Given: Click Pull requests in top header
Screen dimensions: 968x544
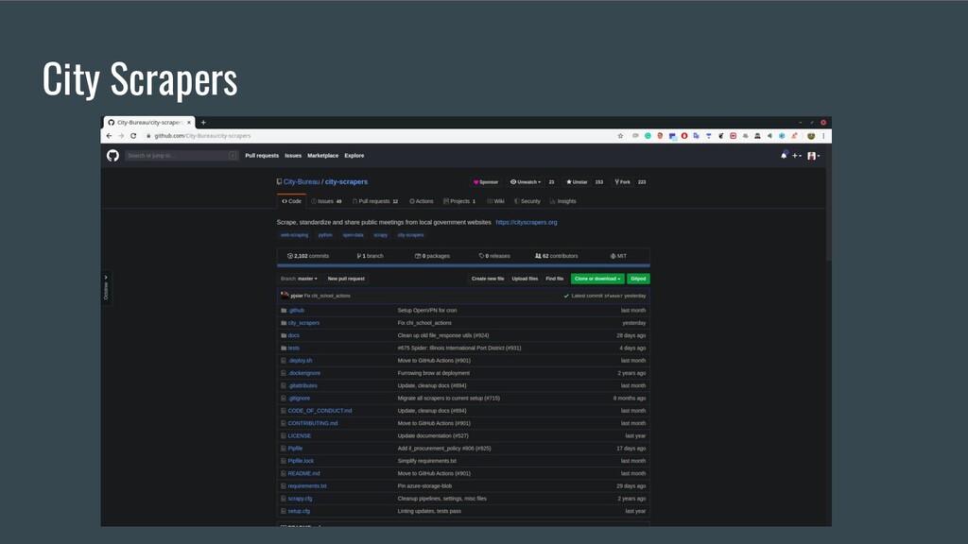Looking at the screenshot, I should click(x=262, y=156).
